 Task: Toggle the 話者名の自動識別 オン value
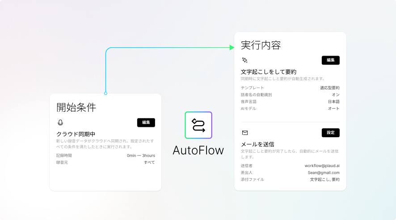(336, 95)
